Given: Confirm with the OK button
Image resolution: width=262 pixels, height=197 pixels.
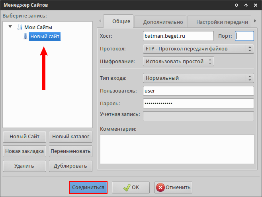Looking at the screenshot, I should [x=131, y=187].
